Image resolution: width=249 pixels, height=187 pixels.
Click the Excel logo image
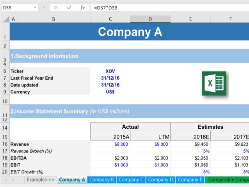214,84
